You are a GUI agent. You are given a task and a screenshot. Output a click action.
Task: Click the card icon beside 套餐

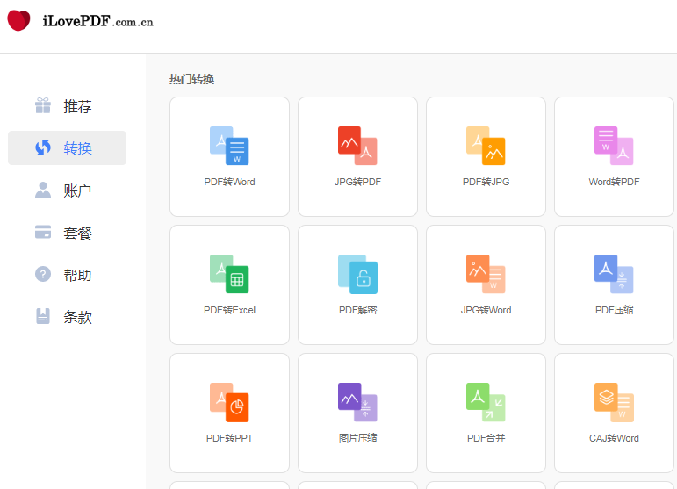(43, 232)
